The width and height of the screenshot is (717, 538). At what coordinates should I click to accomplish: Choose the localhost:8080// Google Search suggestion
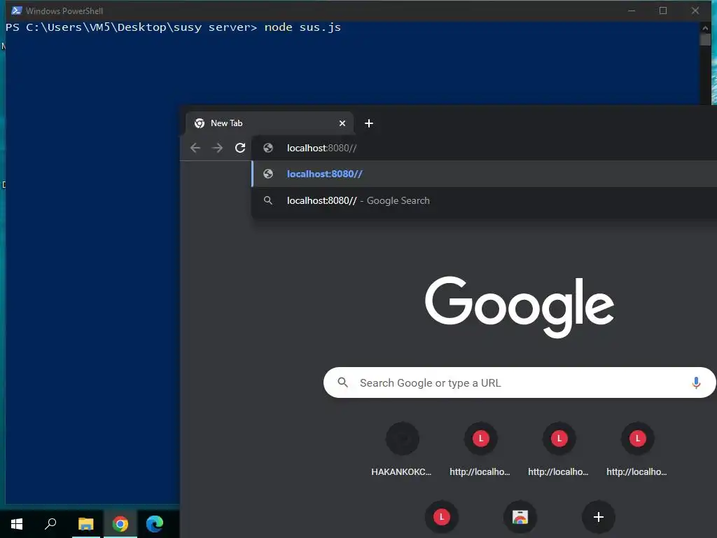point(485,200)
